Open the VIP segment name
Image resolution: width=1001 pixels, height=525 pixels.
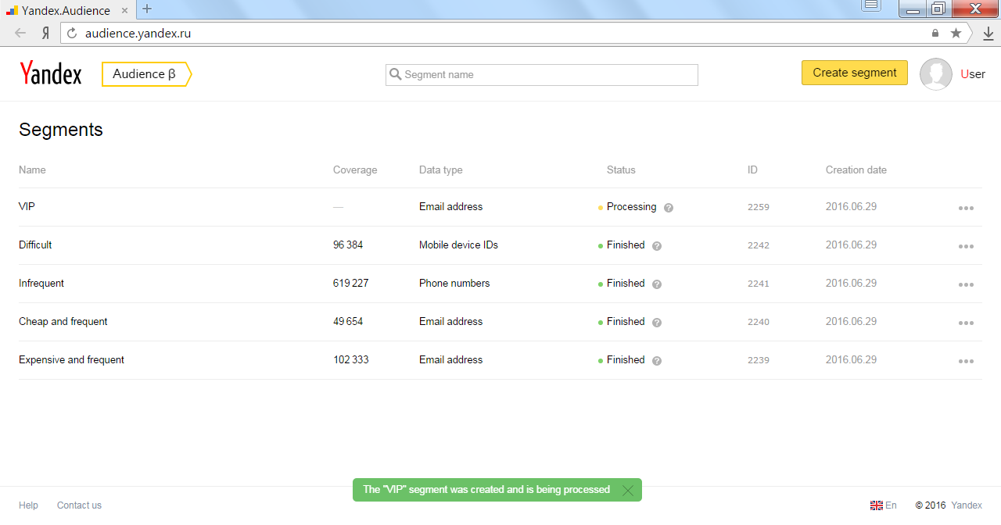pos(27,206)
